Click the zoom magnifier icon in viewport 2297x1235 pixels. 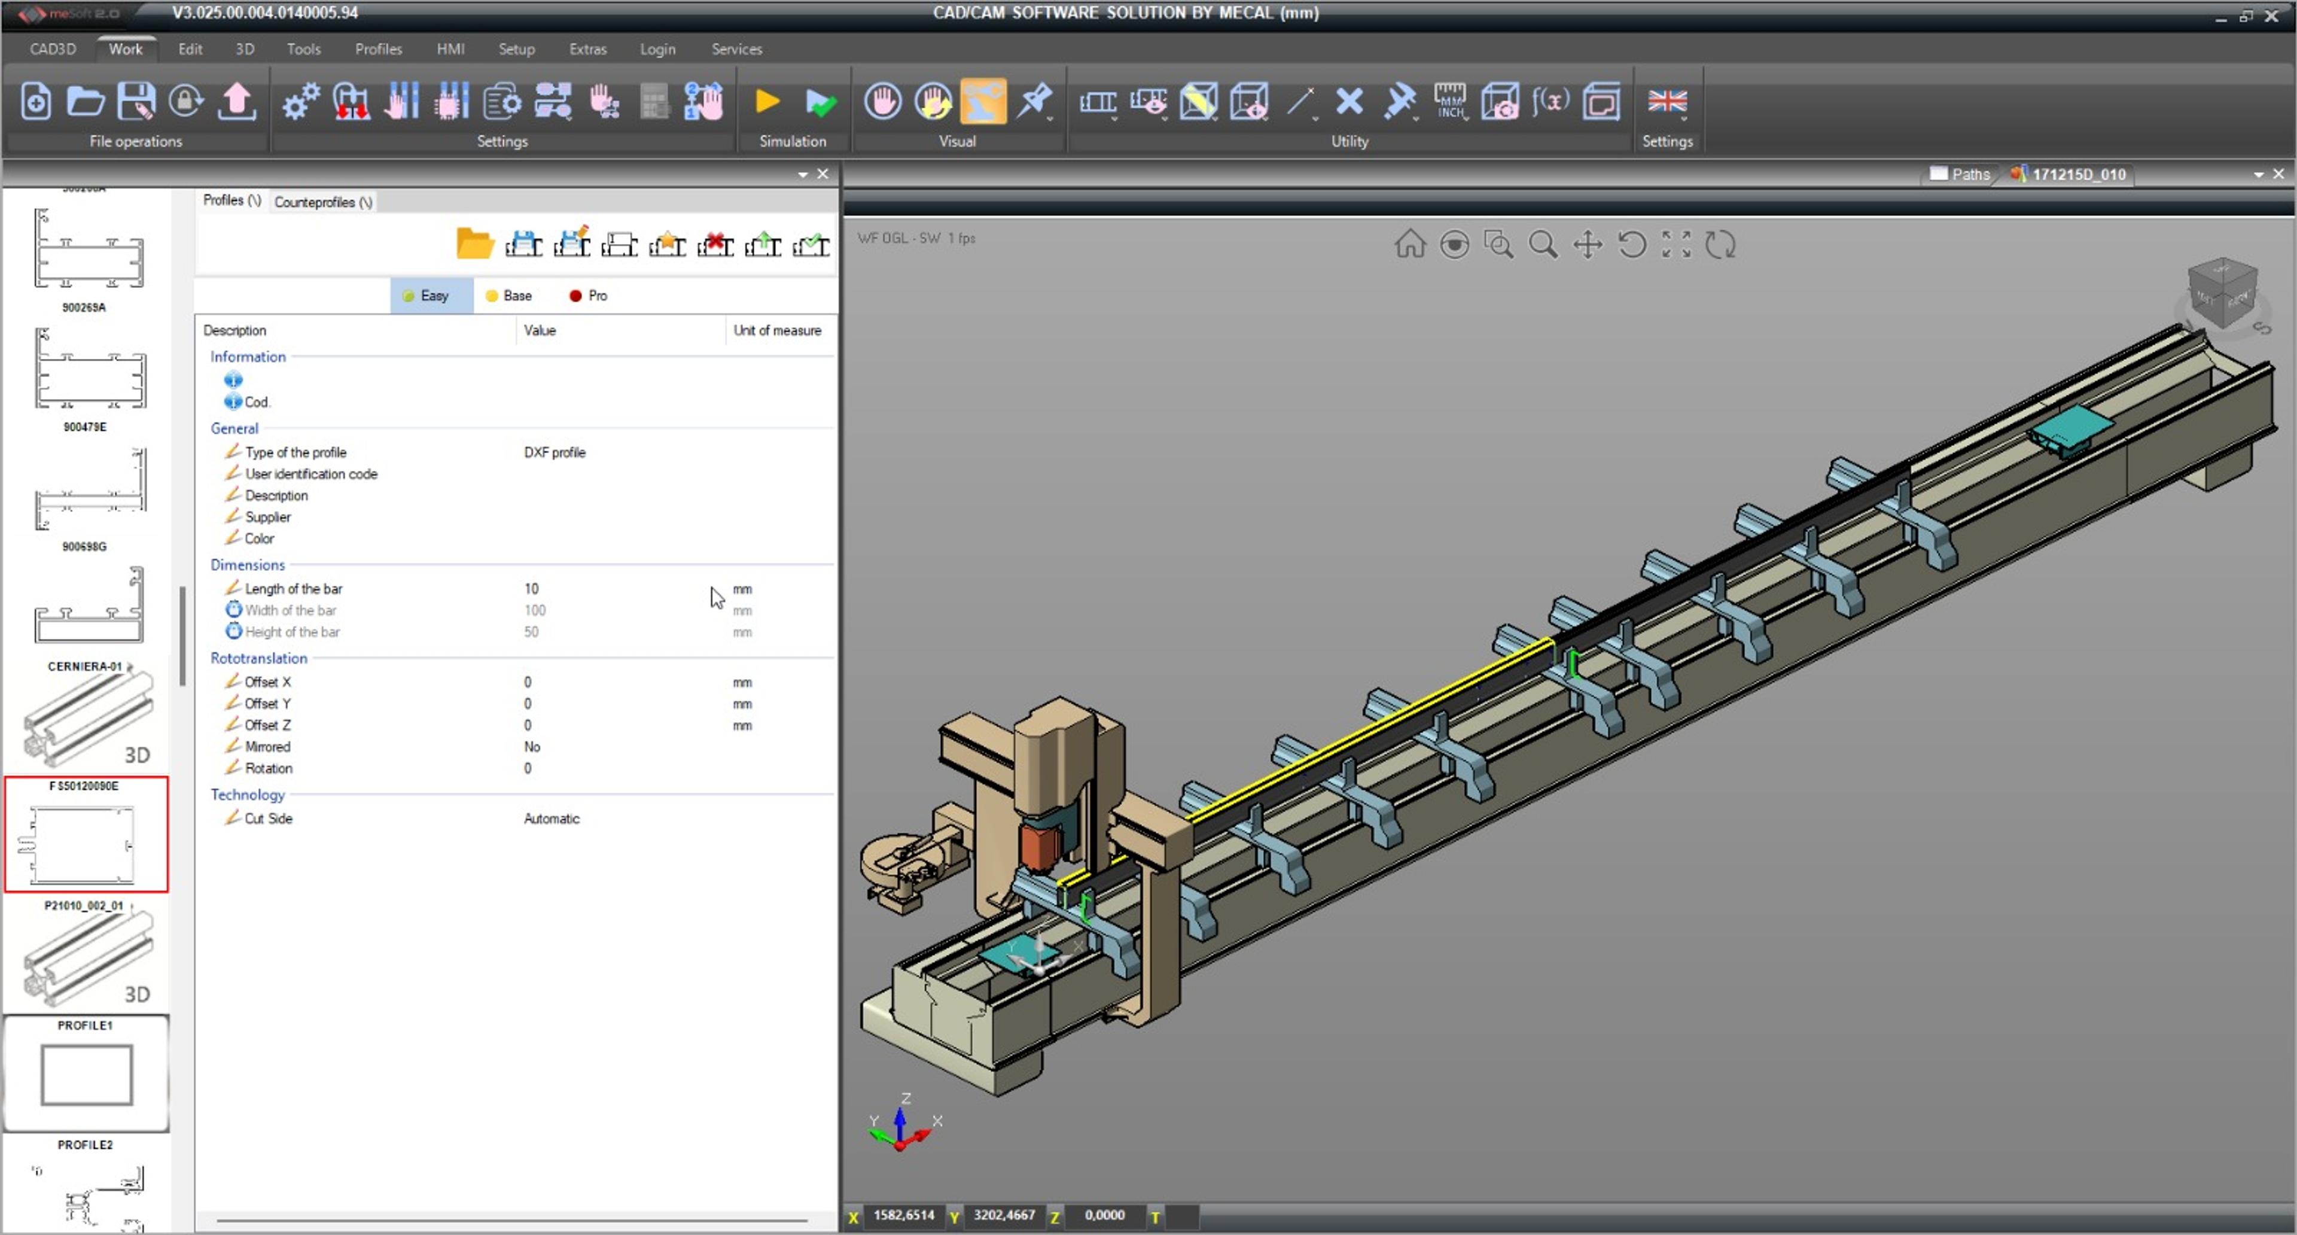1543,244
